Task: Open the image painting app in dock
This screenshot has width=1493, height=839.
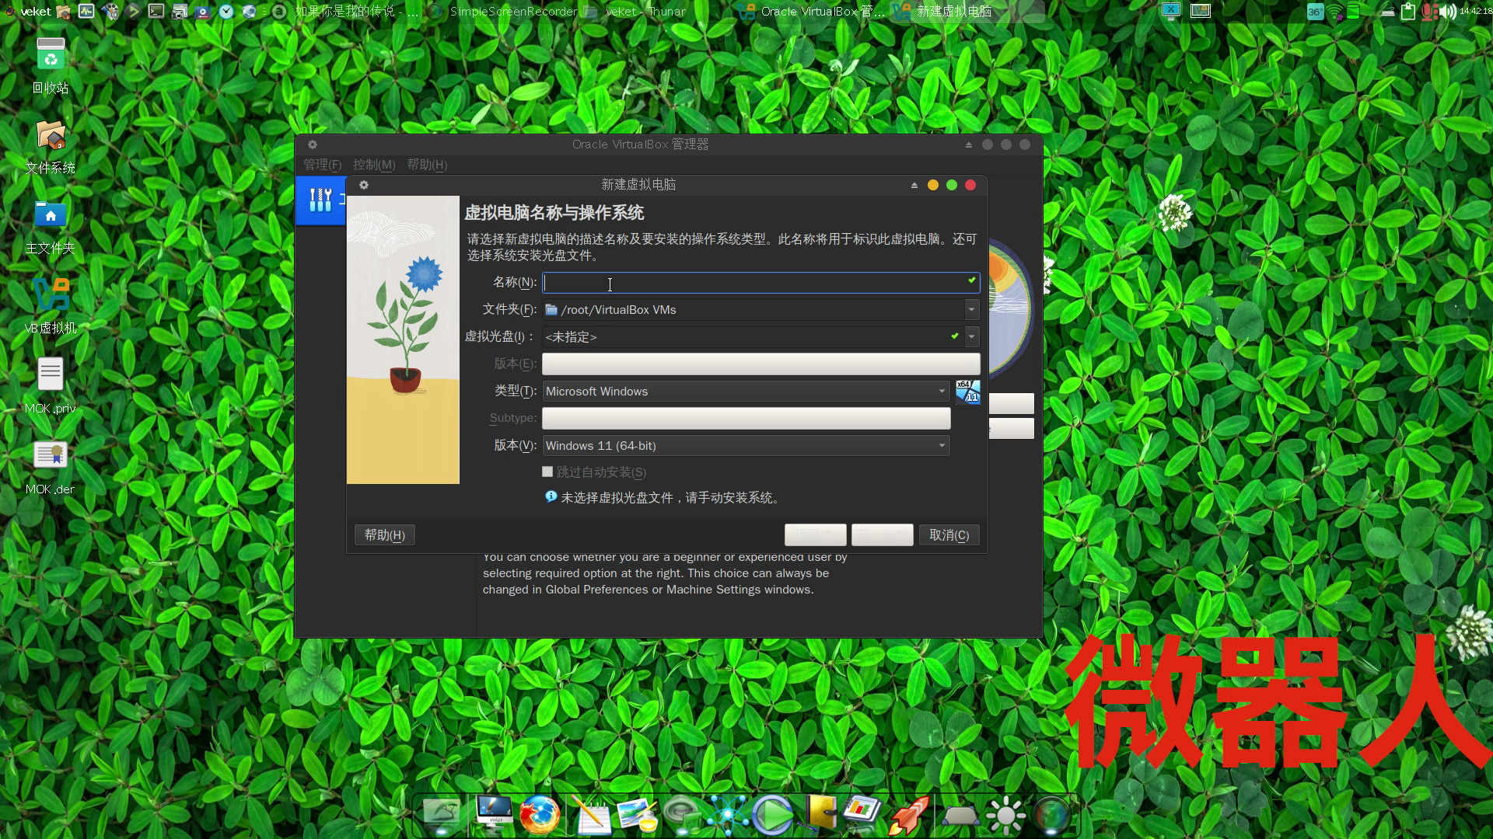Action: tap(638, 815)
